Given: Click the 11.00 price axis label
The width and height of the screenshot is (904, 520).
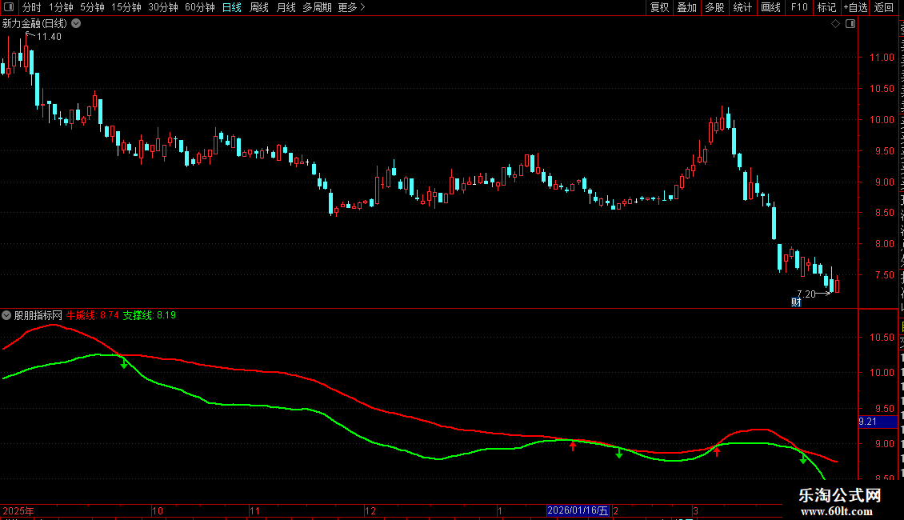Looking at the screenshot, I should (882, 58).
